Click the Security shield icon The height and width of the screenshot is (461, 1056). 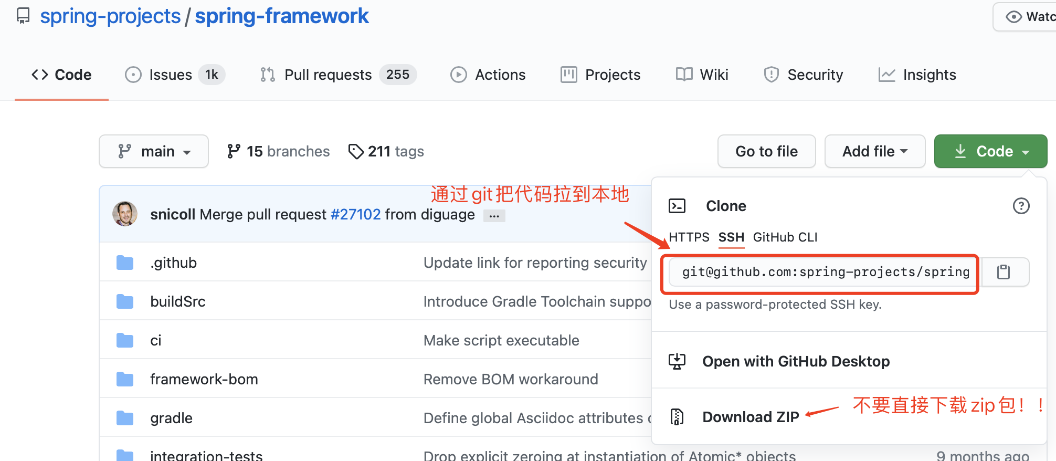click(x=772, y=75)
